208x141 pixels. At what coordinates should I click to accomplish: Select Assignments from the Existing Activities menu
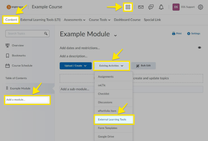113,77
